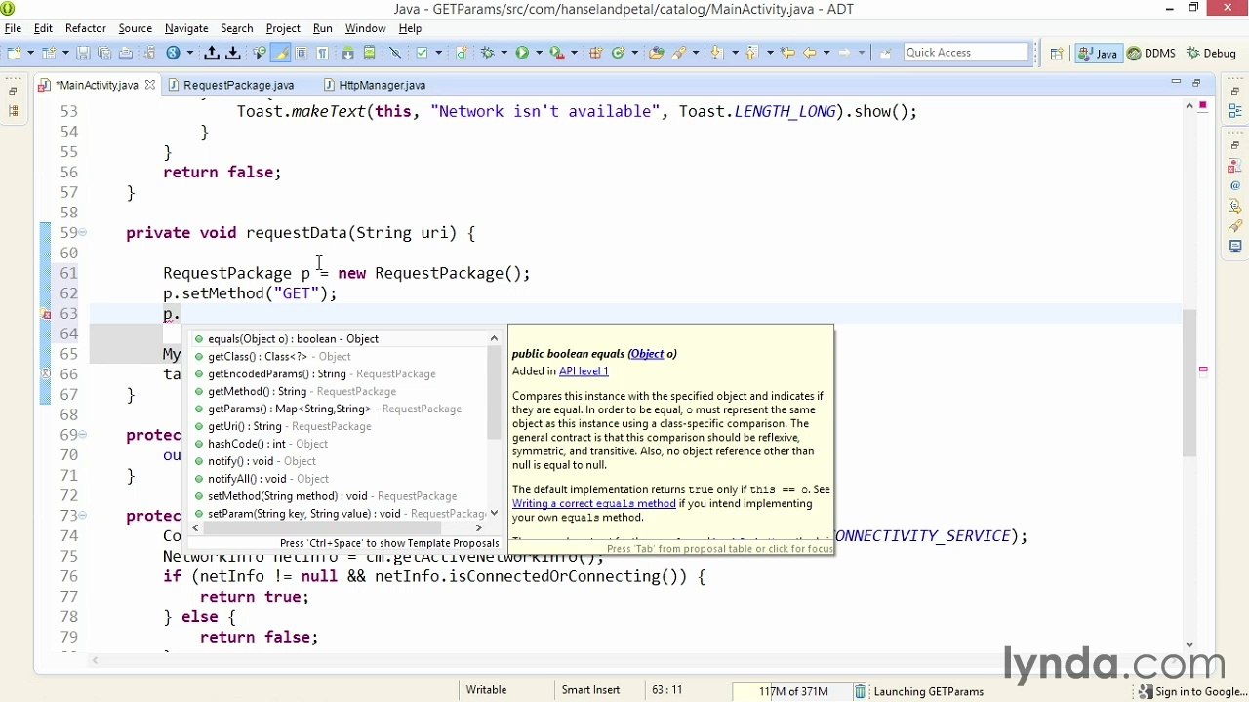Click the Object type link in Javadoc signature
The width and height of the screenshot is (1249, 702).
pos(647,354)
